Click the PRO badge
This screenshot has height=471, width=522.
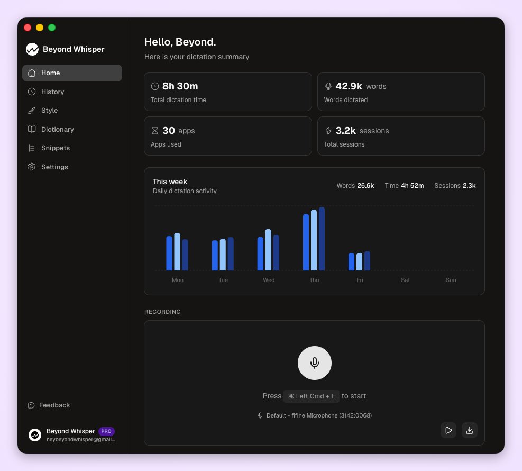106,431
